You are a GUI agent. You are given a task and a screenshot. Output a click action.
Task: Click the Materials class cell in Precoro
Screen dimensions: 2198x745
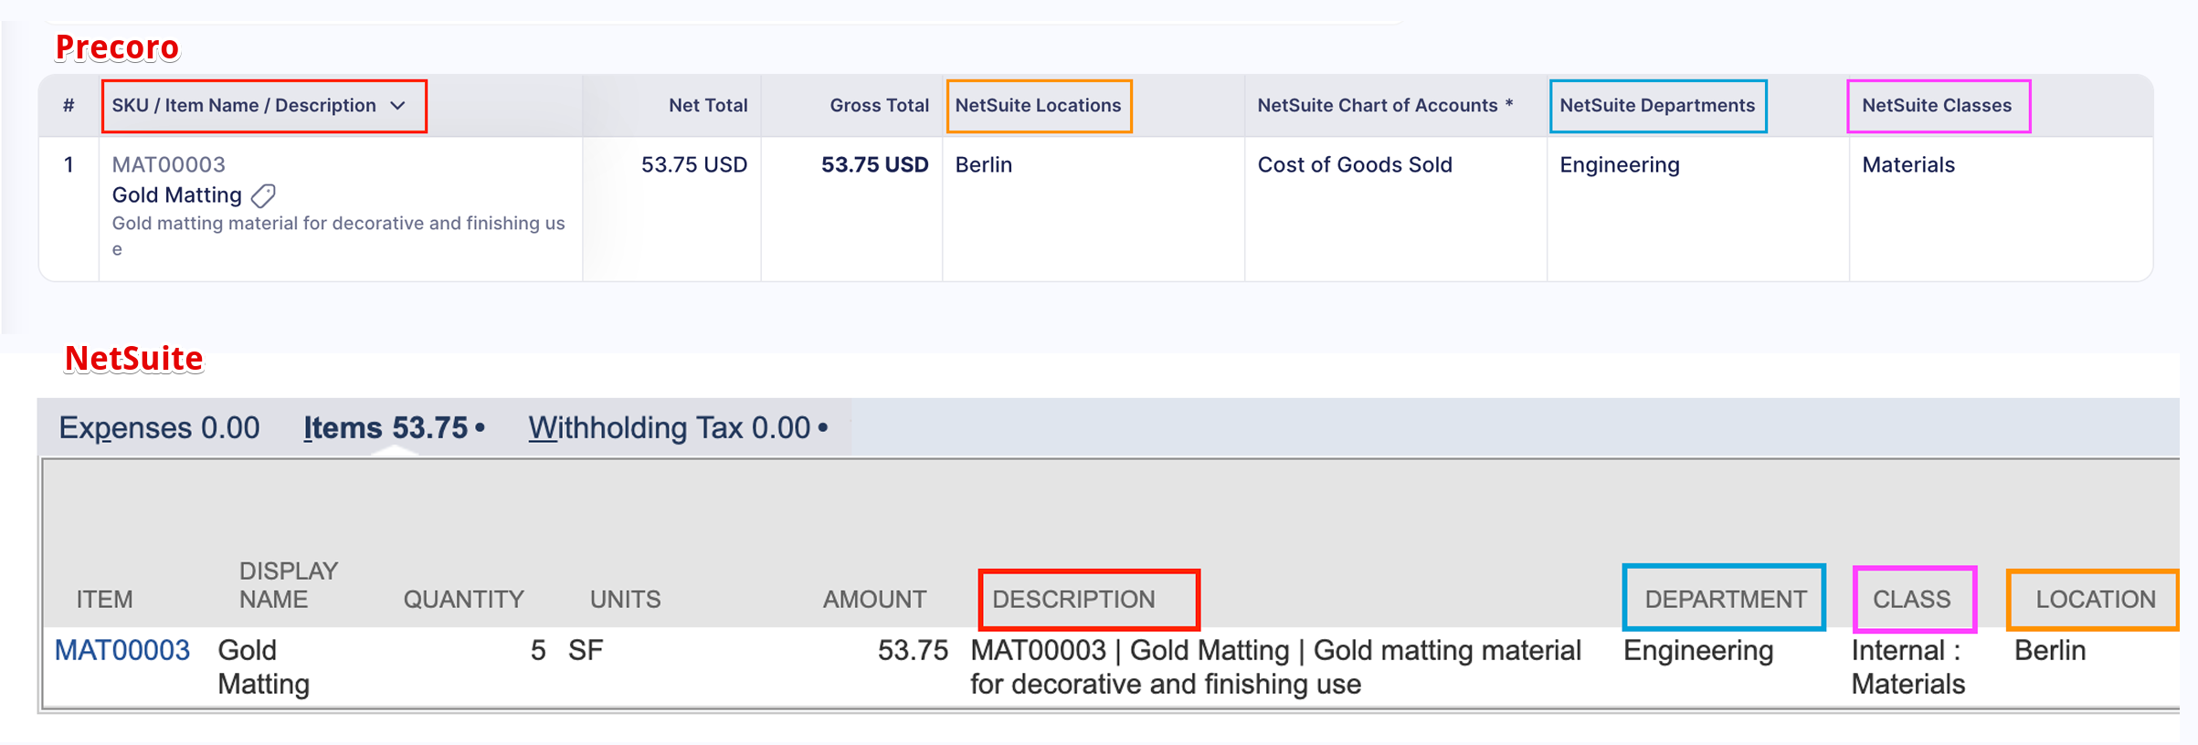click(x=1907, y=165)
